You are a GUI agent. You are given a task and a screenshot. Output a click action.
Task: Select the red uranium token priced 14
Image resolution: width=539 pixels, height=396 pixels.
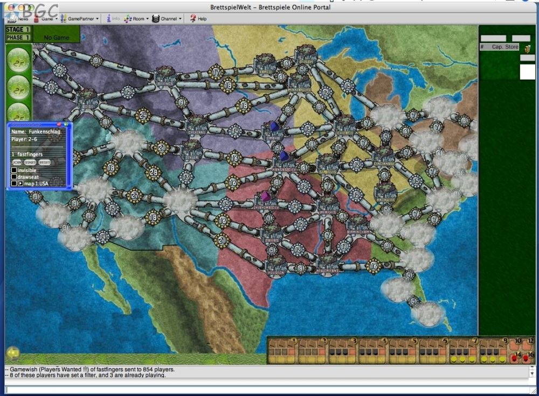click(515, 358)
